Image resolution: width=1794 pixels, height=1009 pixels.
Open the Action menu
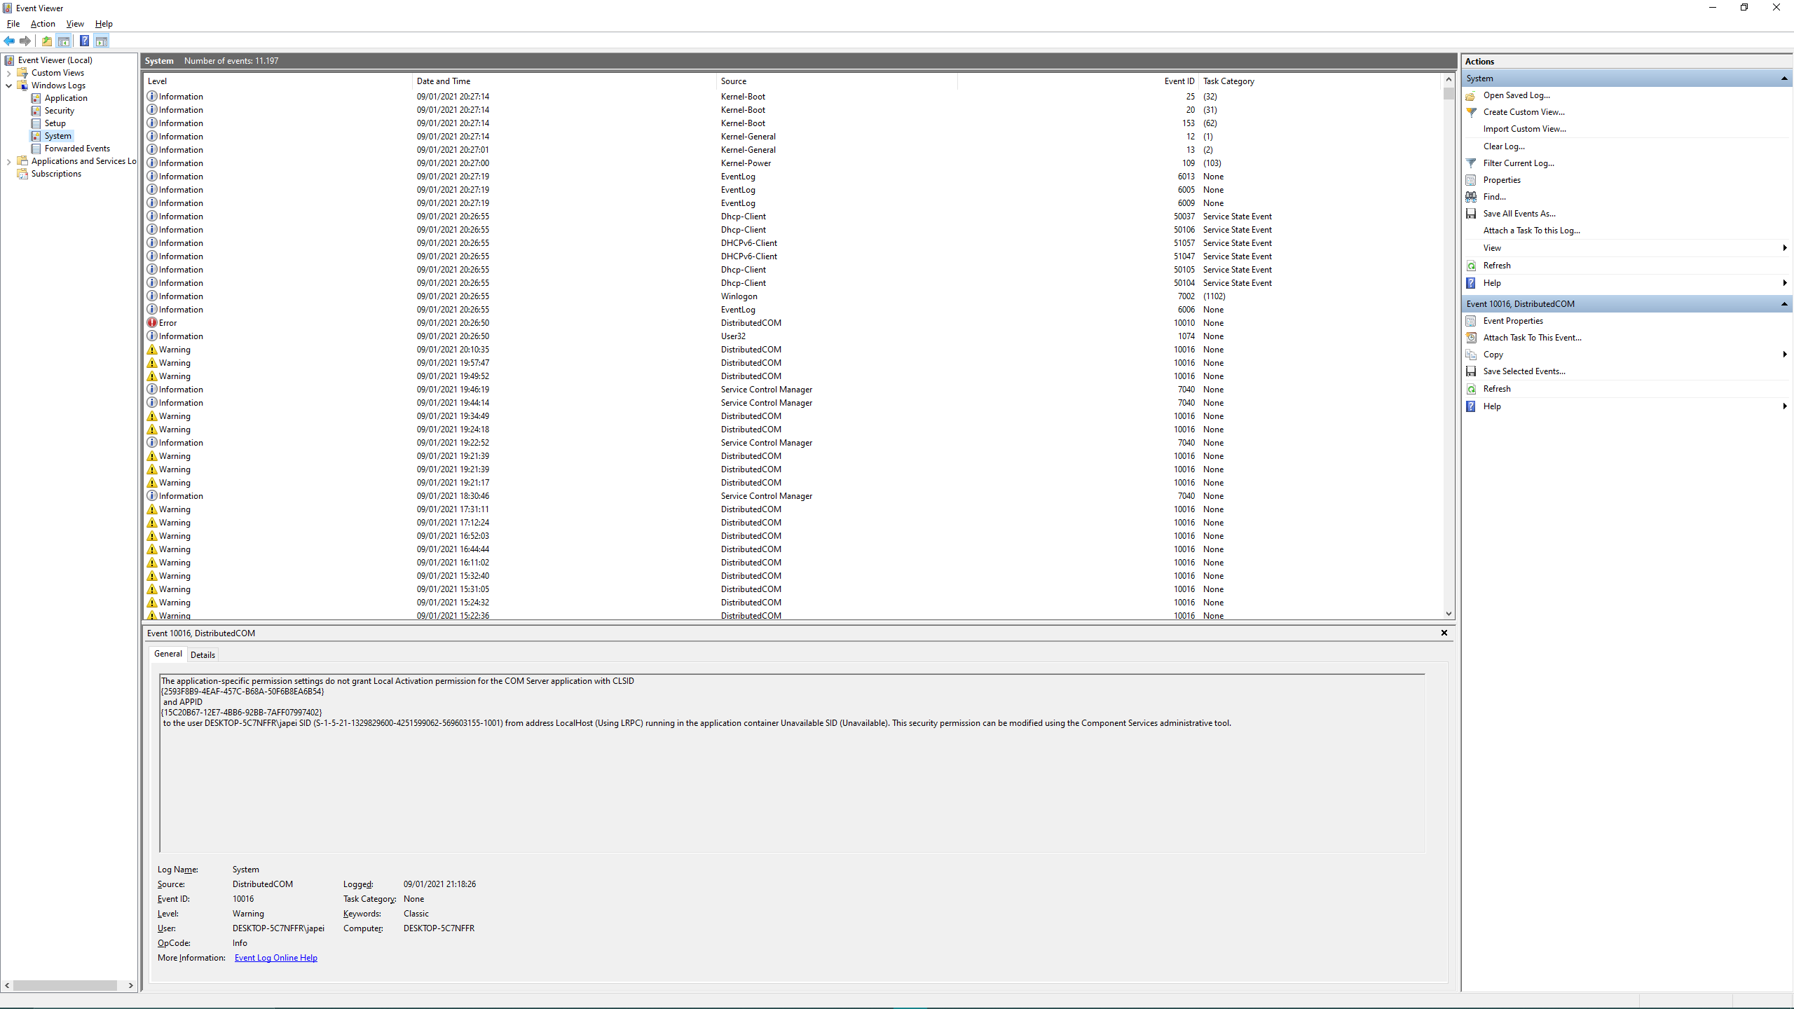43,24
